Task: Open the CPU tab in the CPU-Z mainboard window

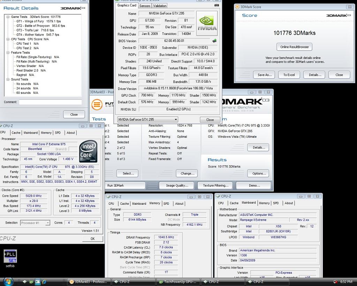Action: pos(221,203)
